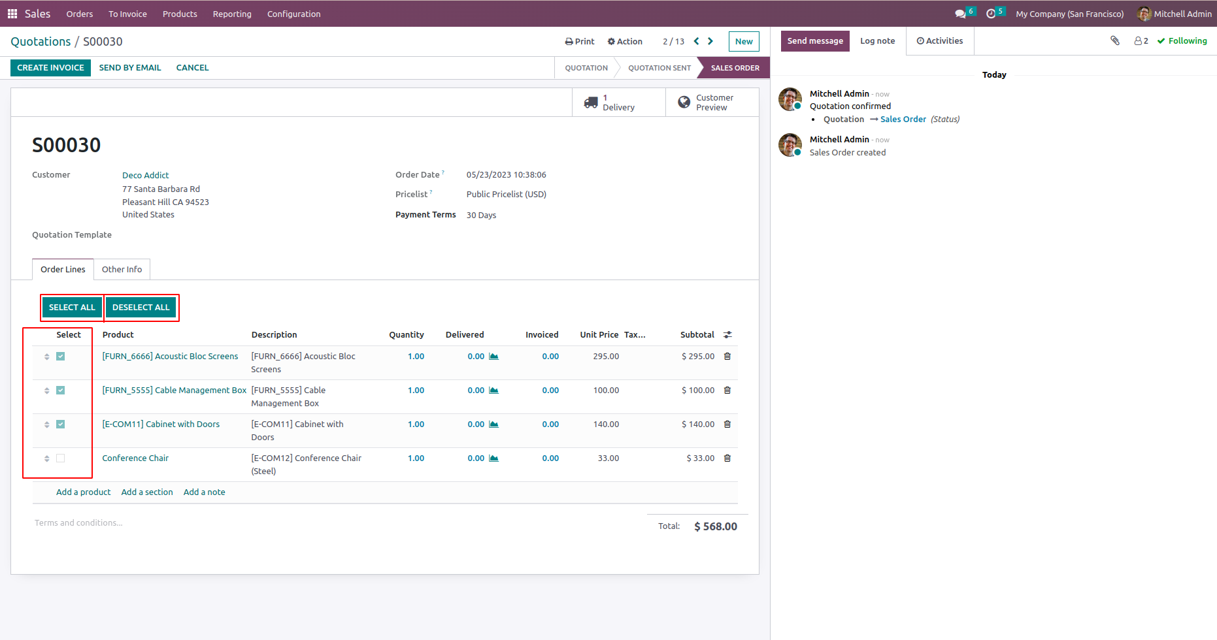Screen dimensions: 1217x640
Task: Switch to the Other Info tab
Action: pos(122,269)
